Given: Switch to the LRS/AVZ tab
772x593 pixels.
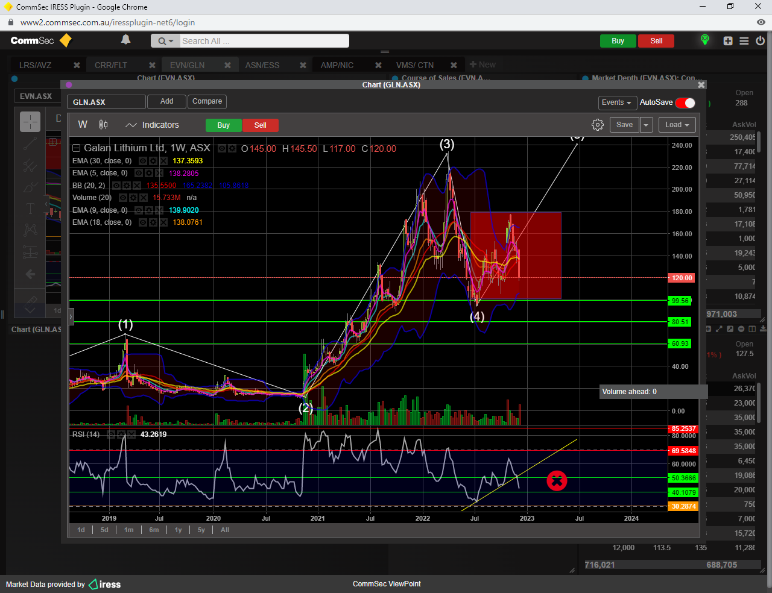Looking at the screenshot, I should point(36,65).
